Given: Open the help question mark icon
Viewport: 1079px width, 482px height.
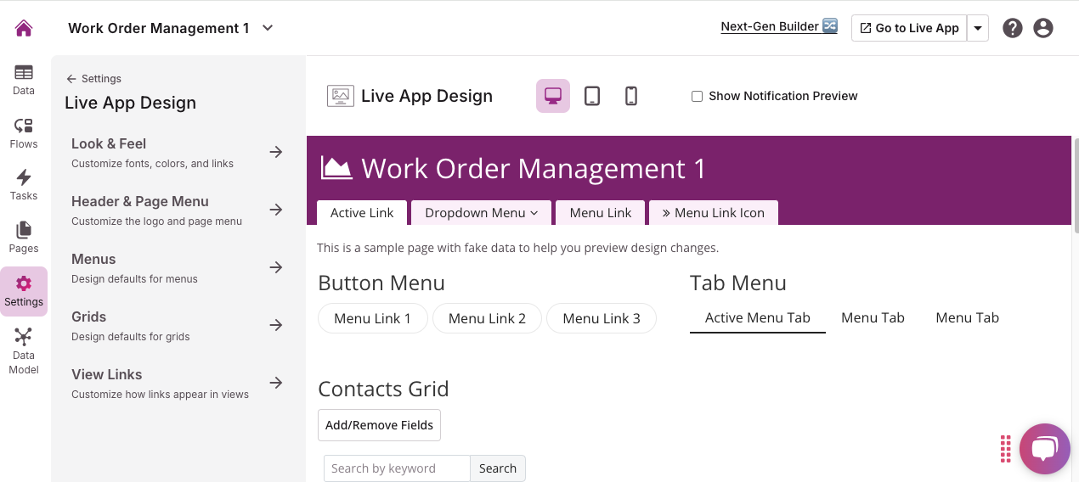Looking at the screenshot, I should coord(1012,28).
